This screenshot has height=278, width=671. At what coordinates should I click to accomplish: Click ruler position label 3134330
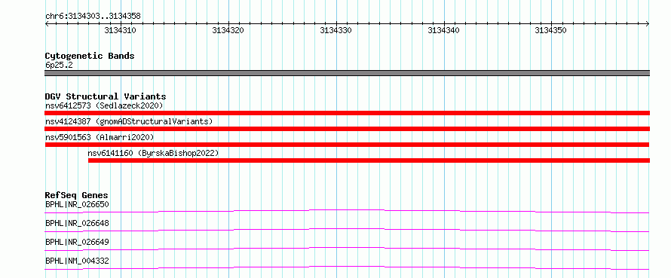[x=336, y=30]
